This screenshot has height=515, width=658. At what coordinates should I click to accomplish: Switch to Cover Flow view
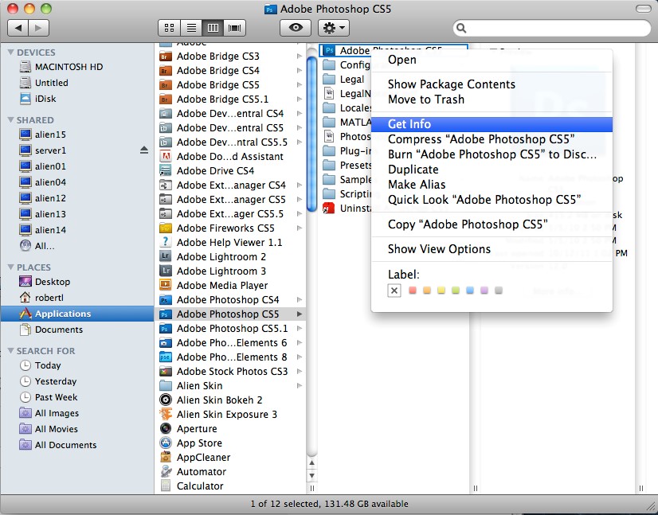coord(235,28)
